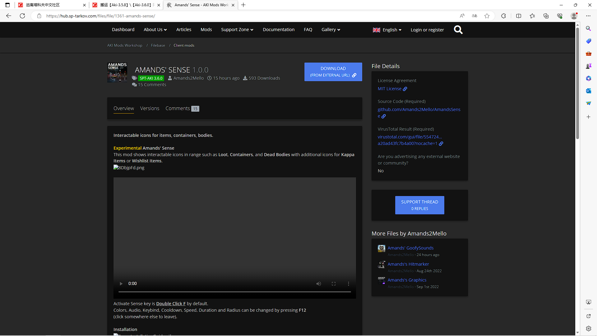
Task: Open browser extensions icon
Action: coord(503,16)
